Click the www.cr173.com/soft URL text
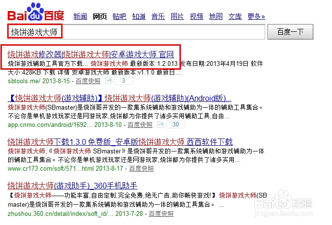 [51, 169]
